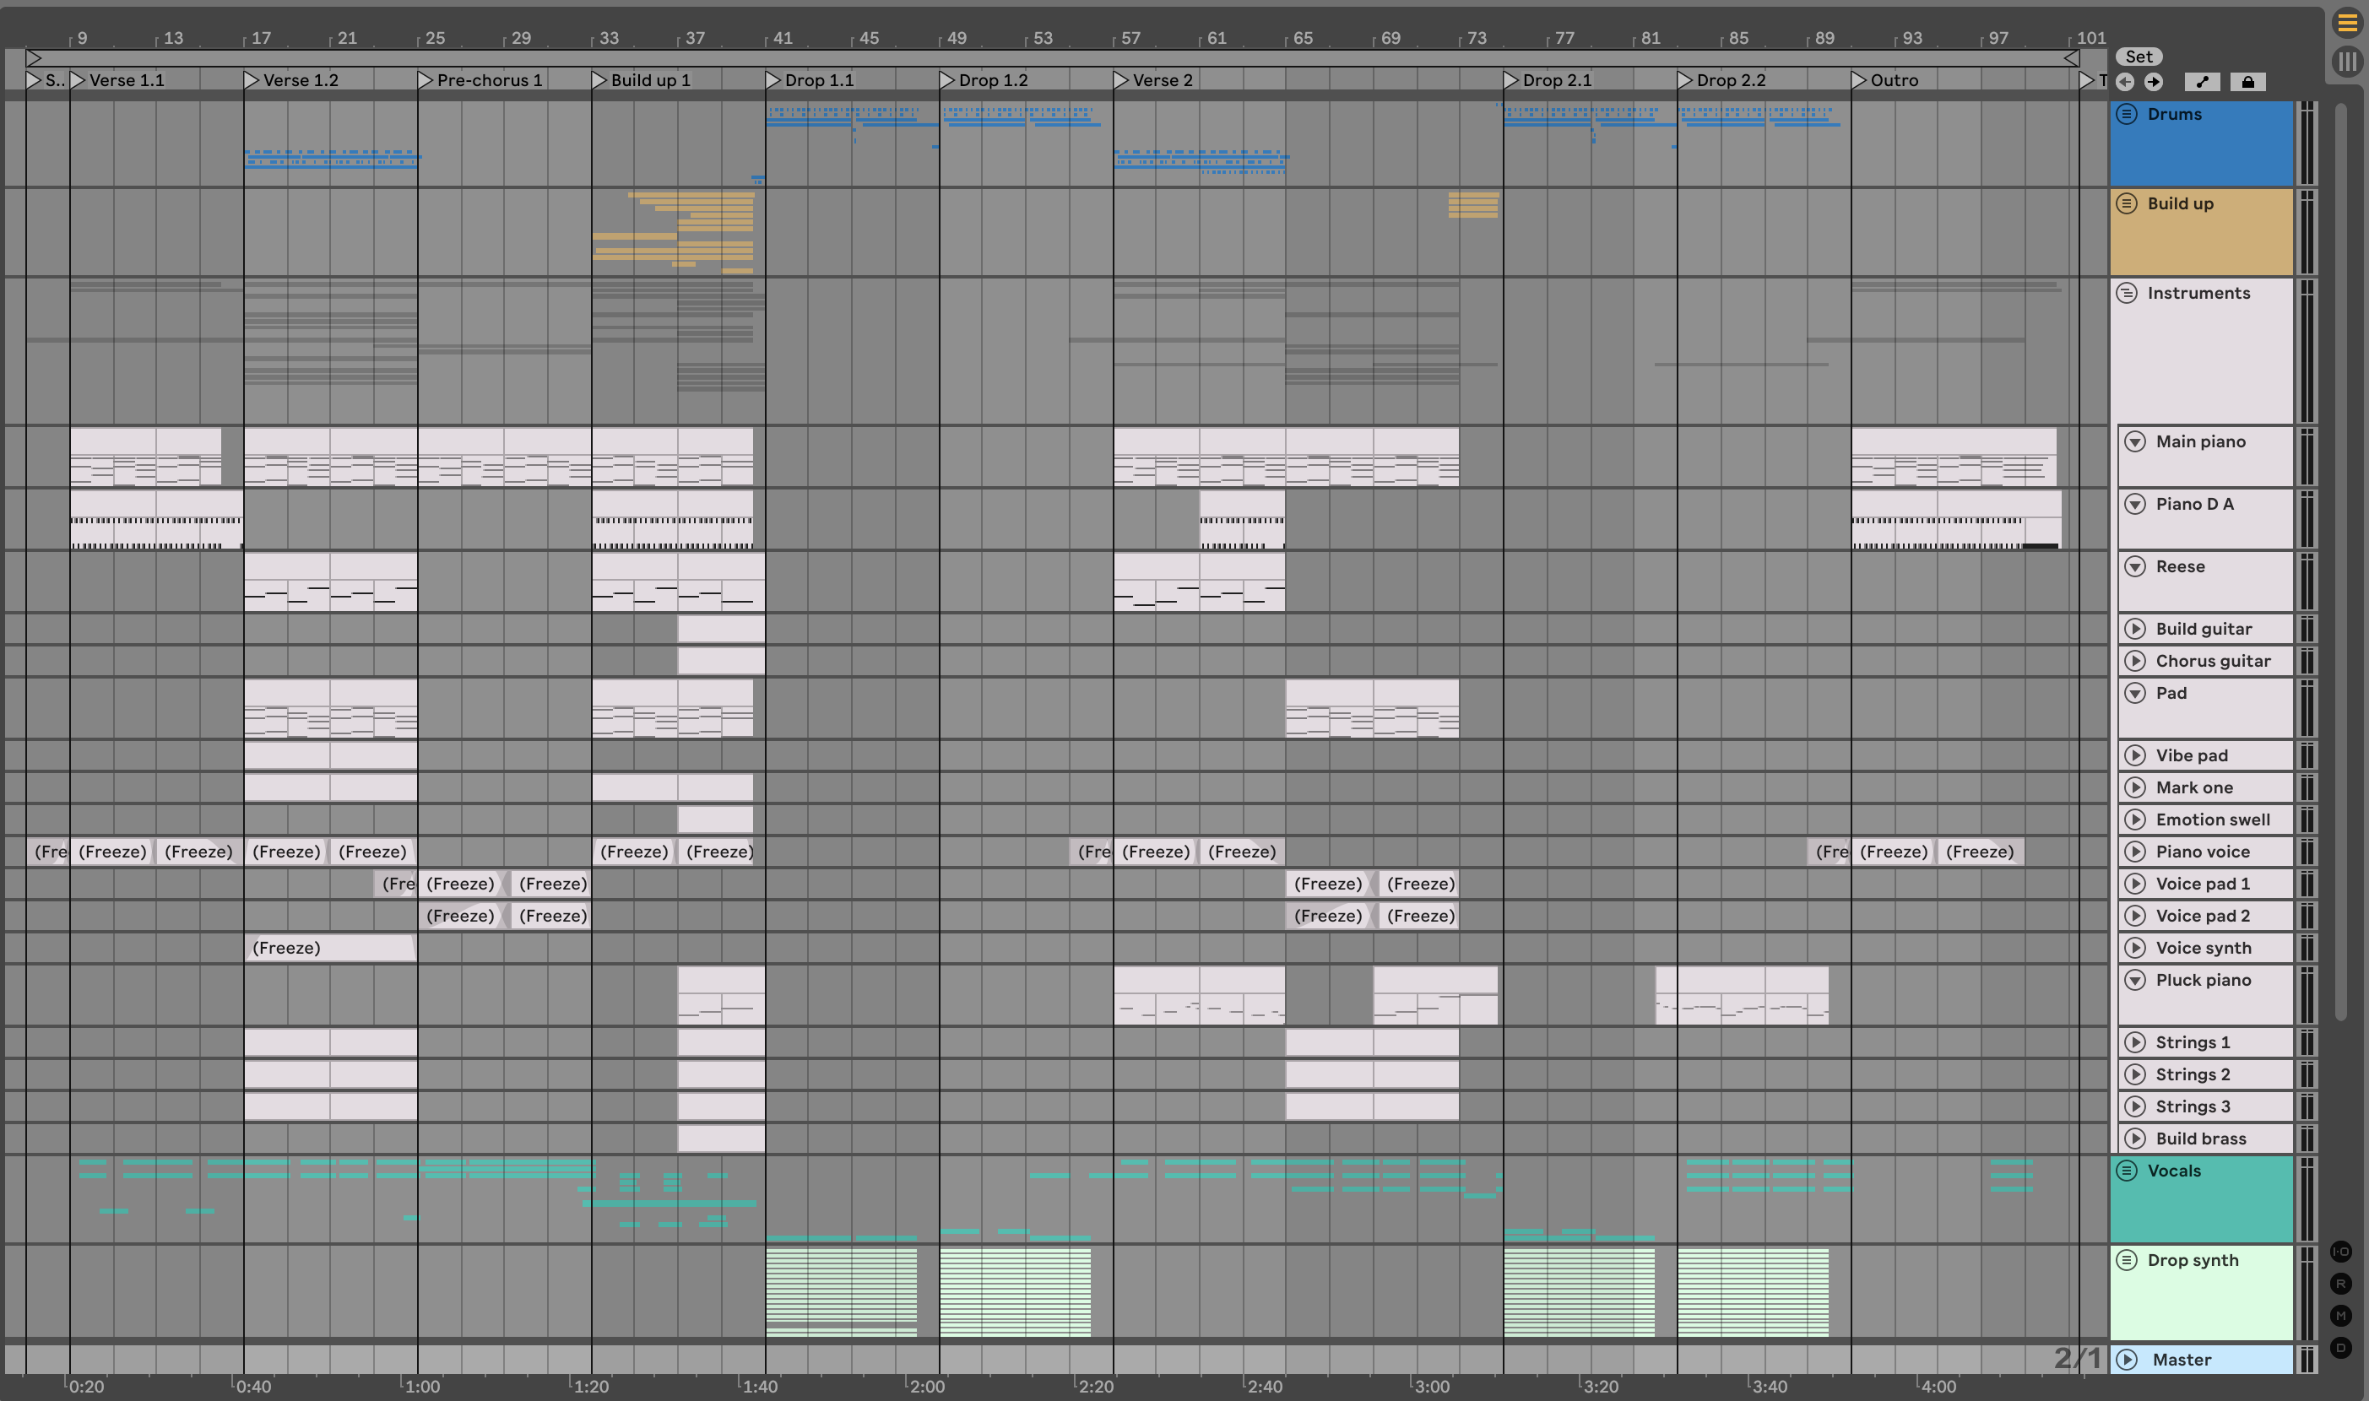The image size is (2369, 1401).
Task: Toggle Automation Mode line-and-dots button
Action: point(2203,82)
